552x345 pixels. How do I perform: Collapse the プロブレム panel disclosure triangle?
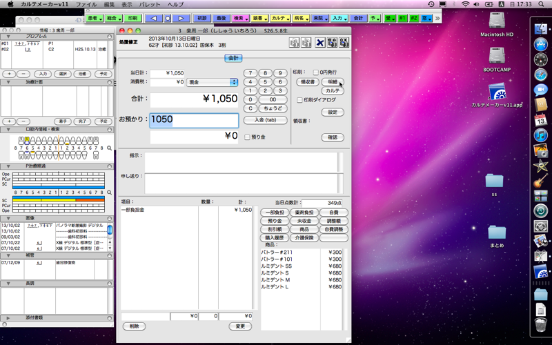pyautogui.click(x=7, y=35)
